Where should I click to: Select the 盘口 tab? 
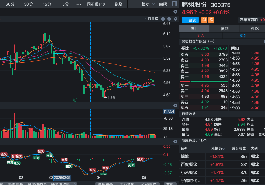point(194,29)
